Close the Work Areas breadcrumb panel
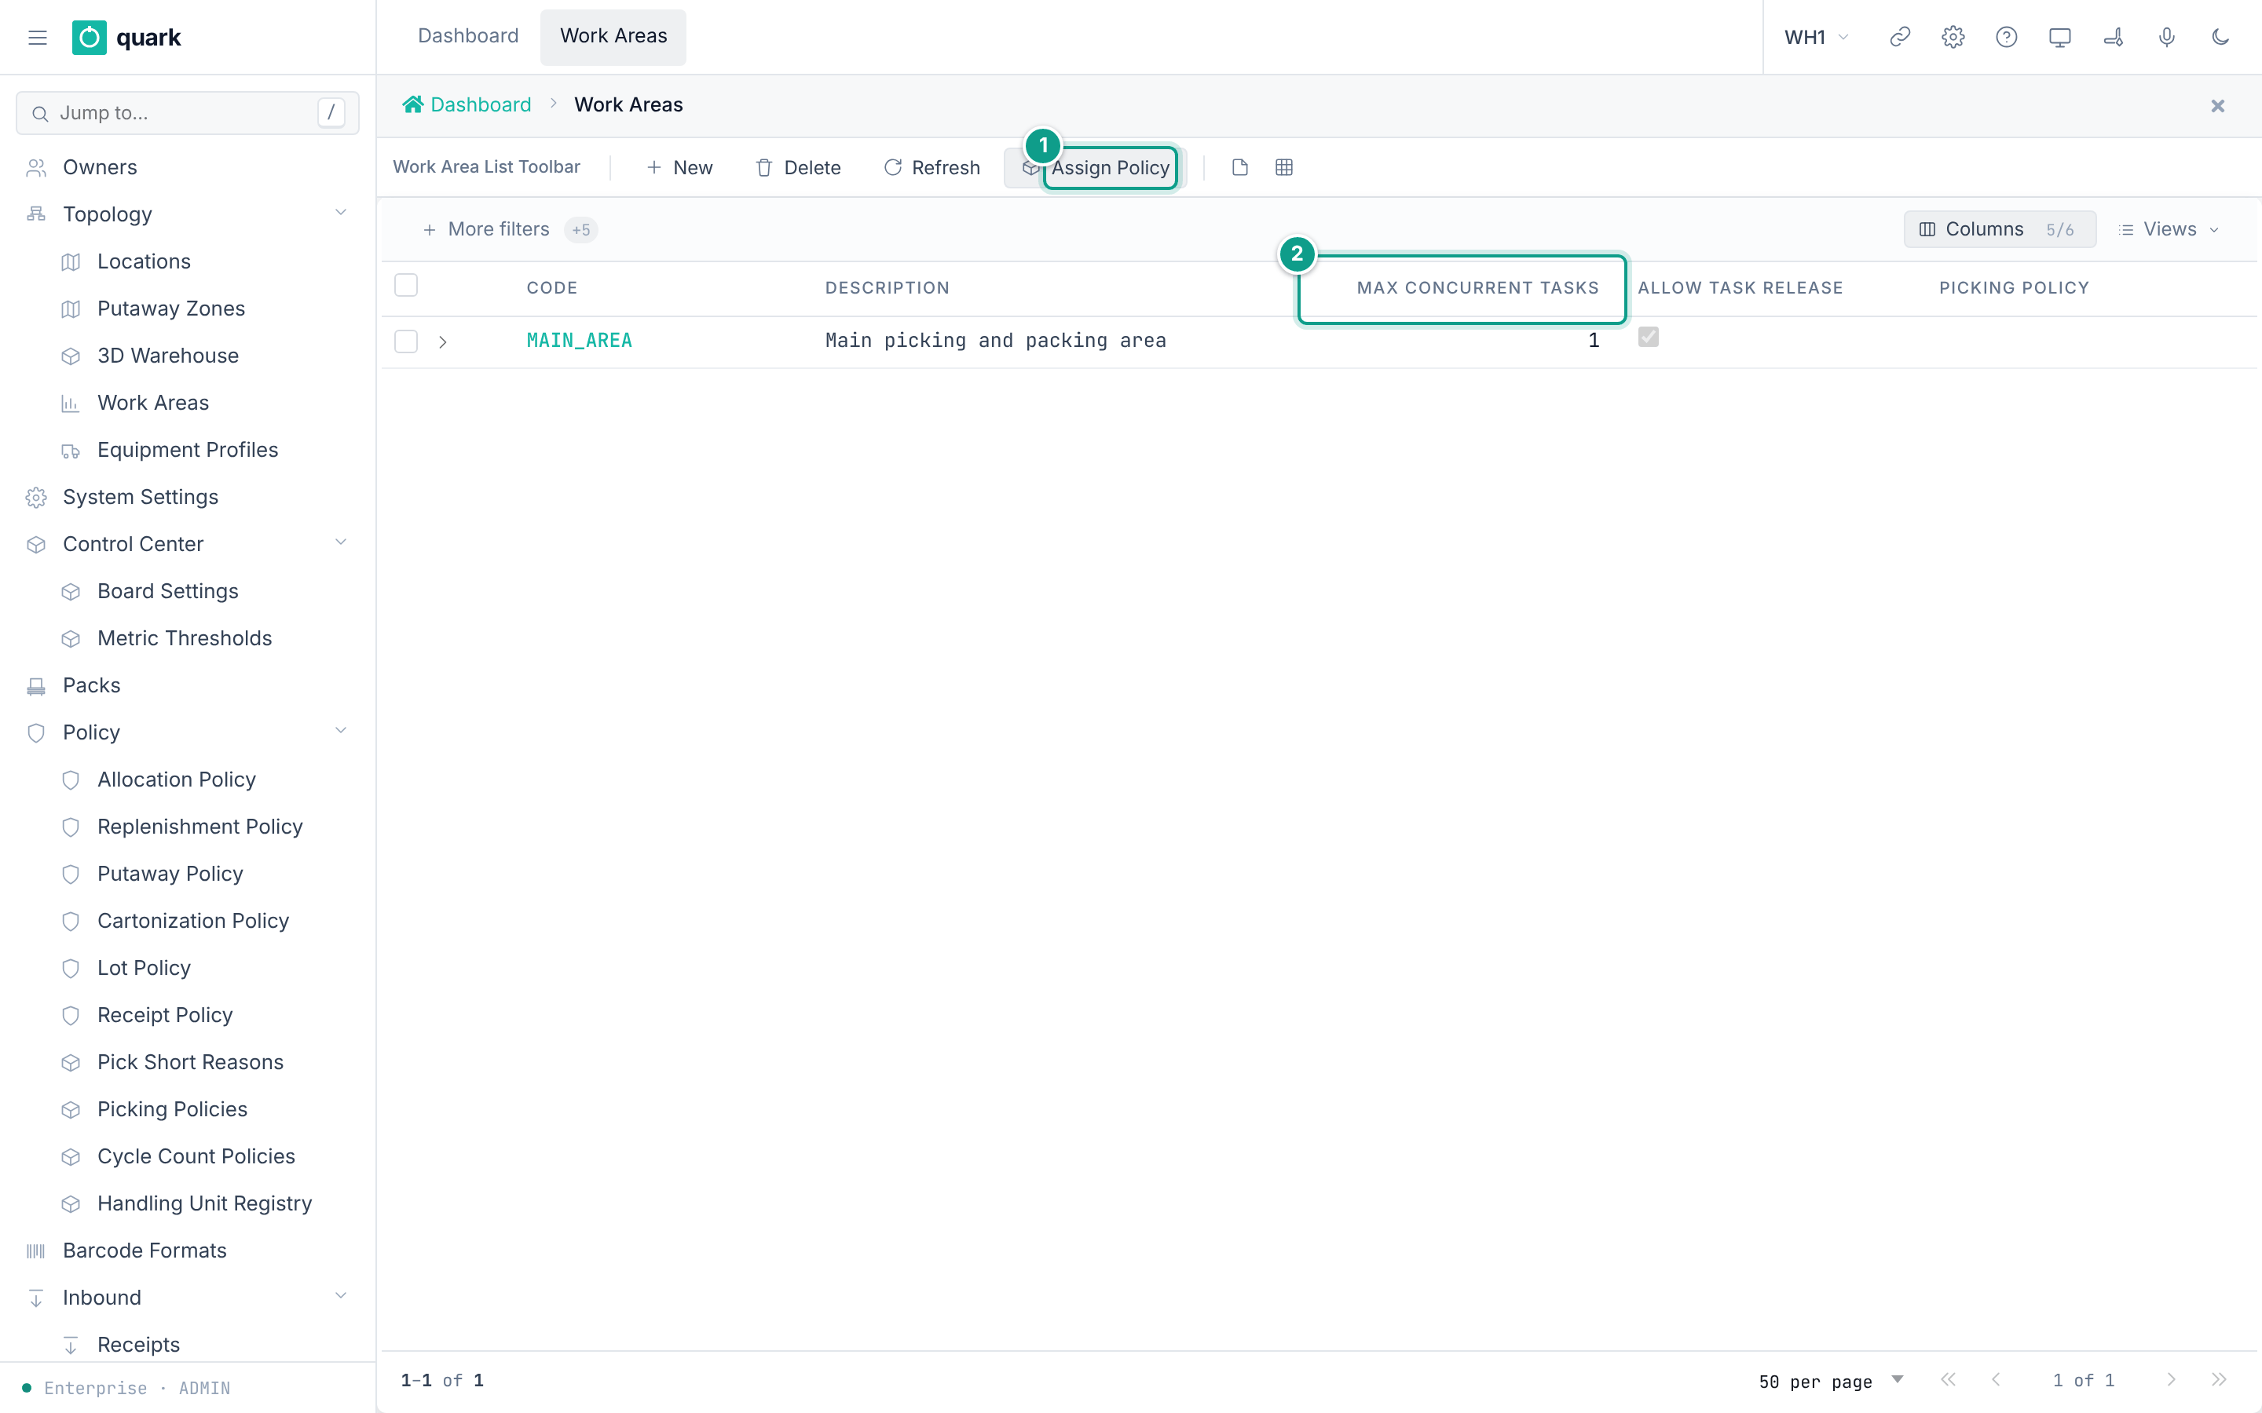2262x1413 pixels. point(2217,106)
